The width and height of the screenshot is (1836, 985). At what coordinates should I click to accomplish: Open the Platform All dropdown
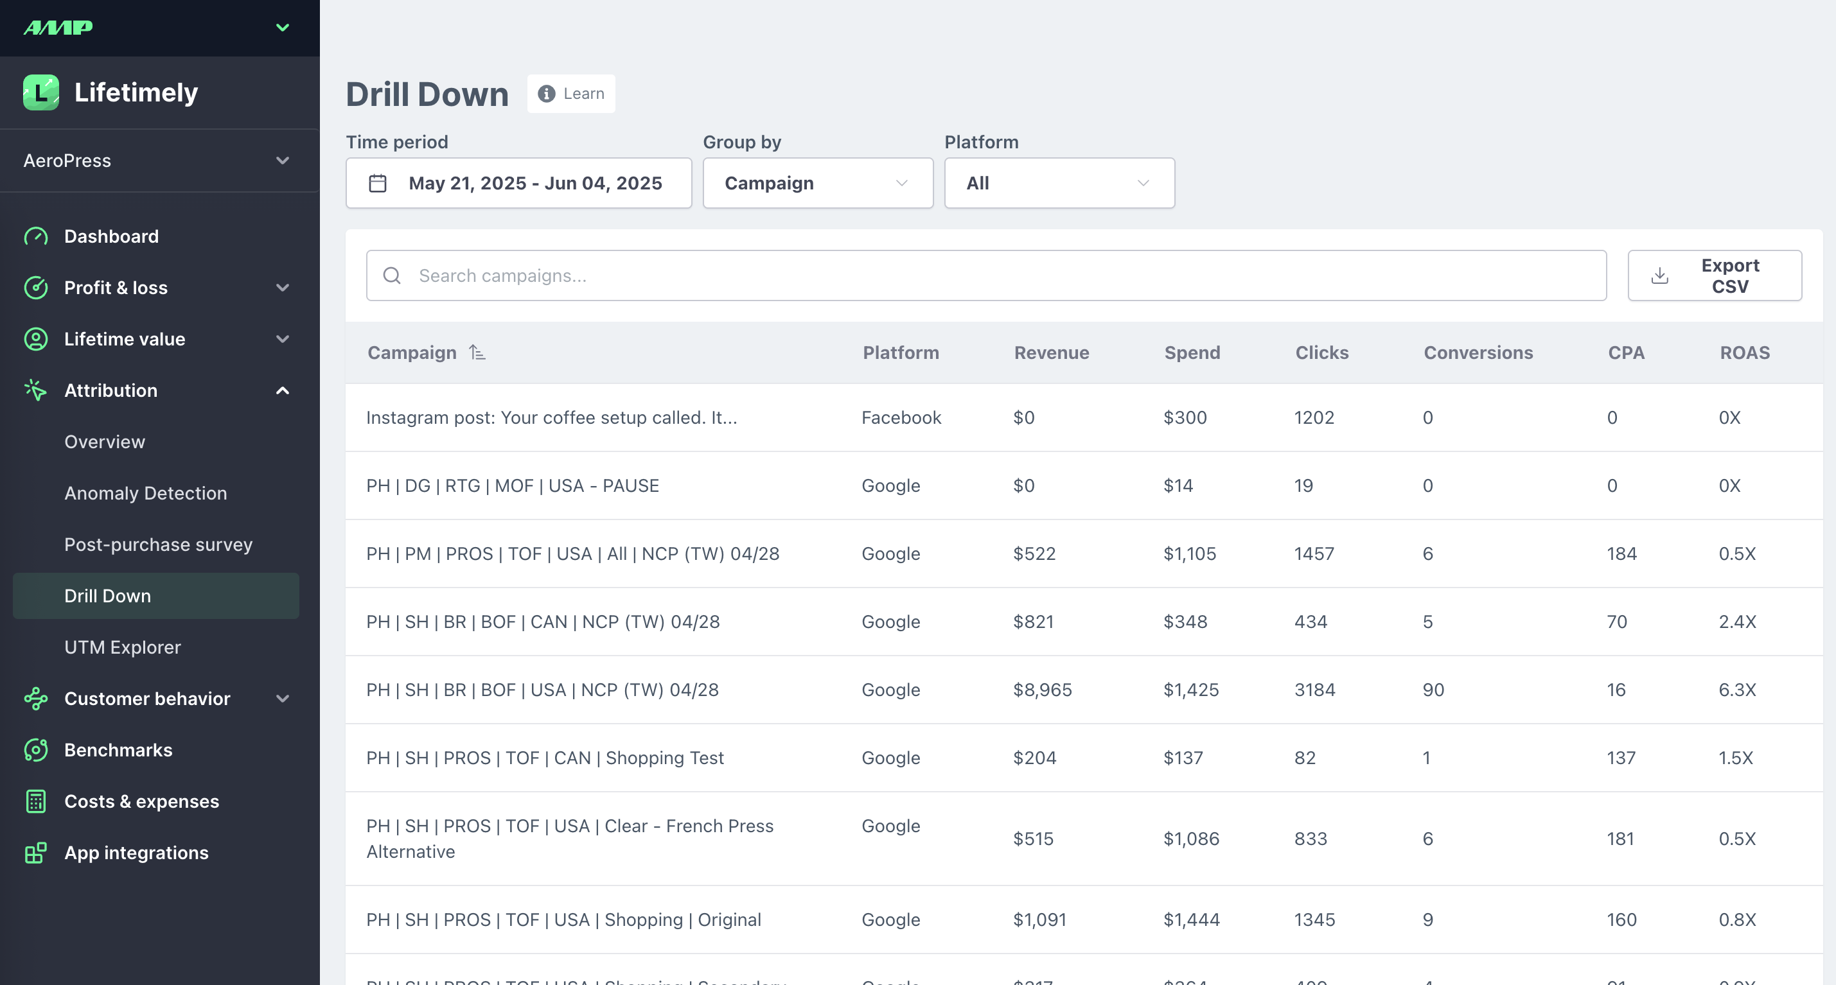(x=1059, y=184)
